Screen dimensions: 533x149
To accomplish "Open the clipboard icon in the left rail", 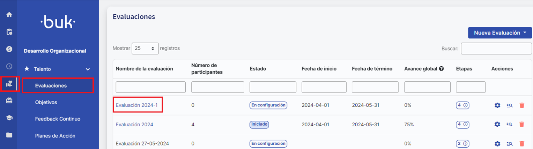I will (x=9, y=32).
